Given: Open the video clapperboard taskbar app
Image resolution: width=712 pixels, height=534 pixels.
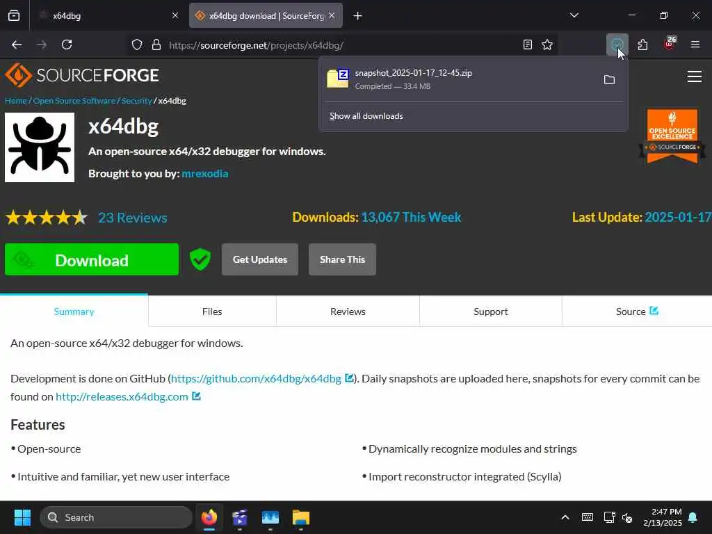Looking at the screenshot, I should 239,517.
